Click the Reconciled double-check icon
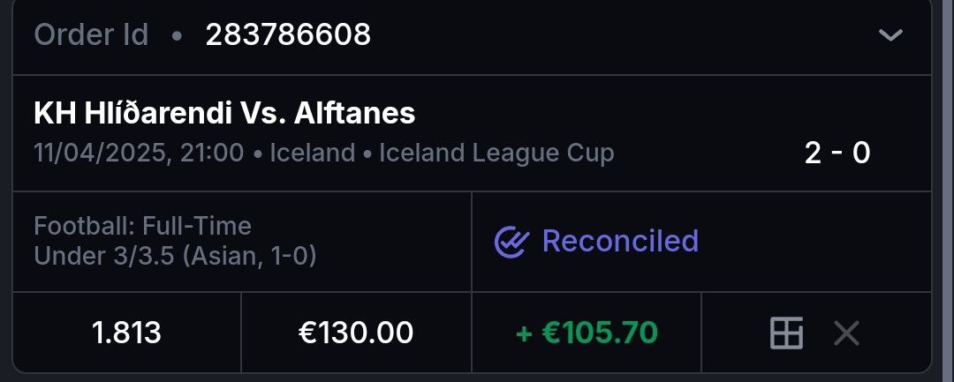Screen dimensions: 954x382 [511, 242]
